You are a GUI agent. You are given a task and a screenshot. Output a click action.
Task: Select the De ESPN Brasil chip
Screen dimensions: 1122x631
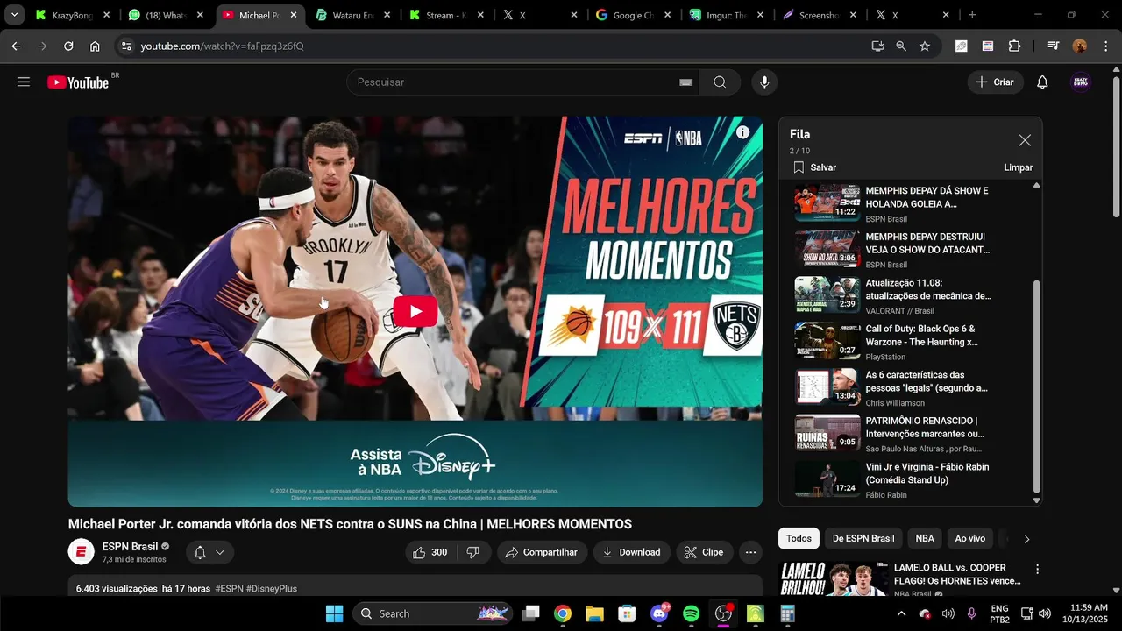[863, 539]
